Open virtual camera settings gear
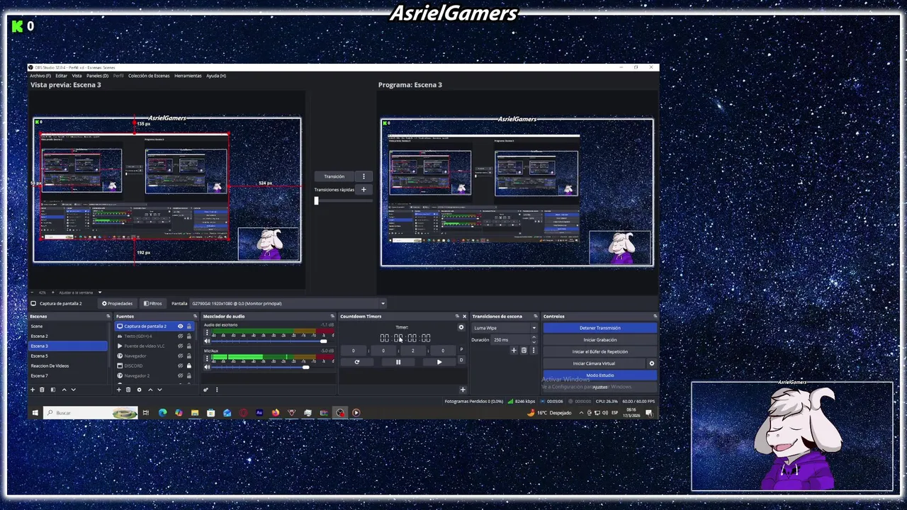Viewport: 907px width, 510px height. (652, 363)
